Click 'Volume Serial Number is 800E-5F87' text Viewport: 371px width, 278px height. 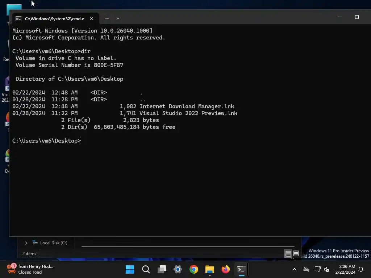pos(69,65)
